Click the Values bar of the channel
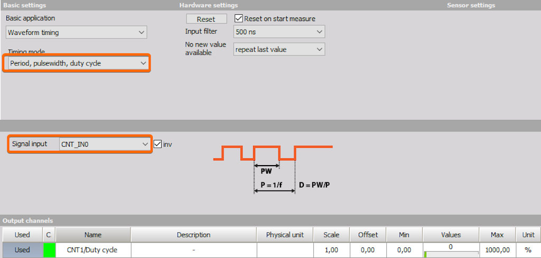This screenshot has width=541, height=258. (451, 254)
